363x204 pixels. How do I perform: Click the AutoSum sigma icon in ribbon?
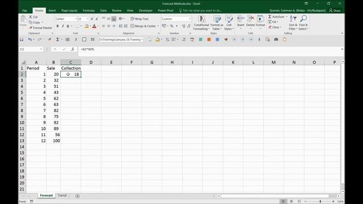(270, 16)
